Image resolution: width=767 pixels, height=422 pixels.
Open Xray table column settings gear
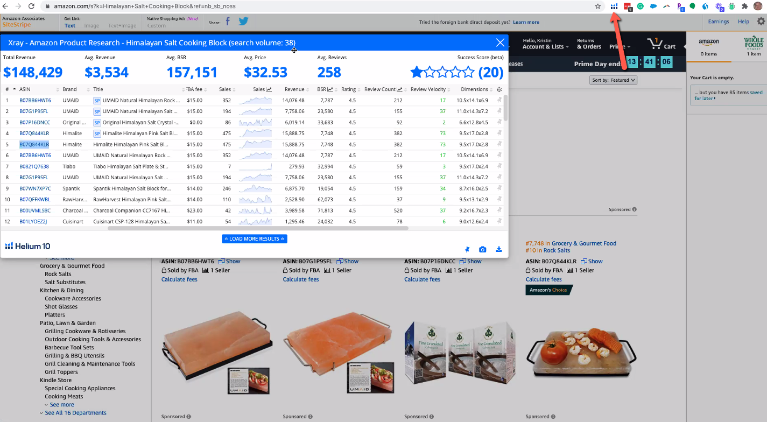pos(499,89)
